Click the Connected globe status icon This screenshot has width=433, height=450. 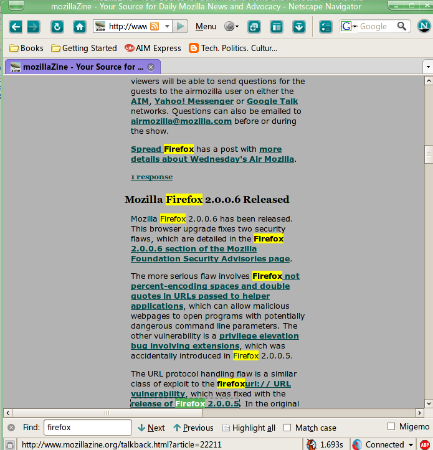(357, 444)
